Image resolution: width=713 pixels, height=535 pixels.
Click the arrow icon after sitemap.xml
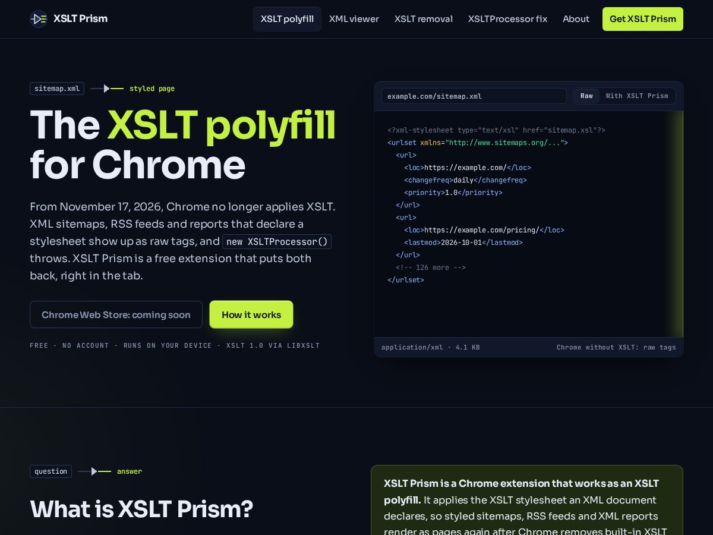pos(107,89)
